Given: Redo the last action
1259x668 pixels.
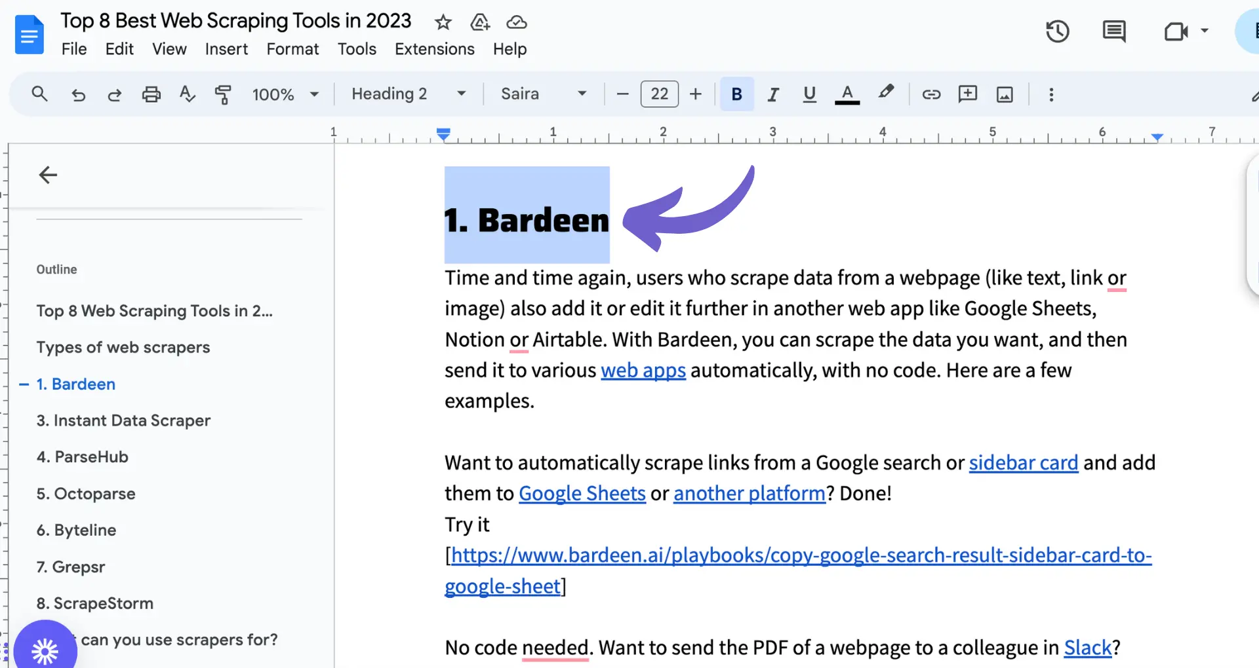Looking at the screenshot, I should click(x=115, y=94).
